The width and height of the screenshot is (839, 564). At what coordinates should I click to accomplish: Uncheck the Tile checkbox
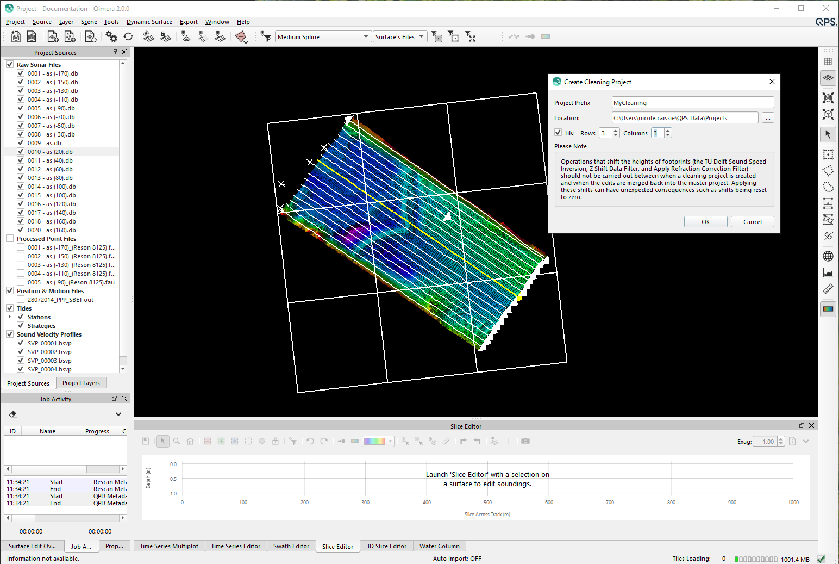coord(558,133)
